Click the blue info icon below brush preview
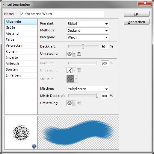This screenshot has width=154, height=154. 34,146
